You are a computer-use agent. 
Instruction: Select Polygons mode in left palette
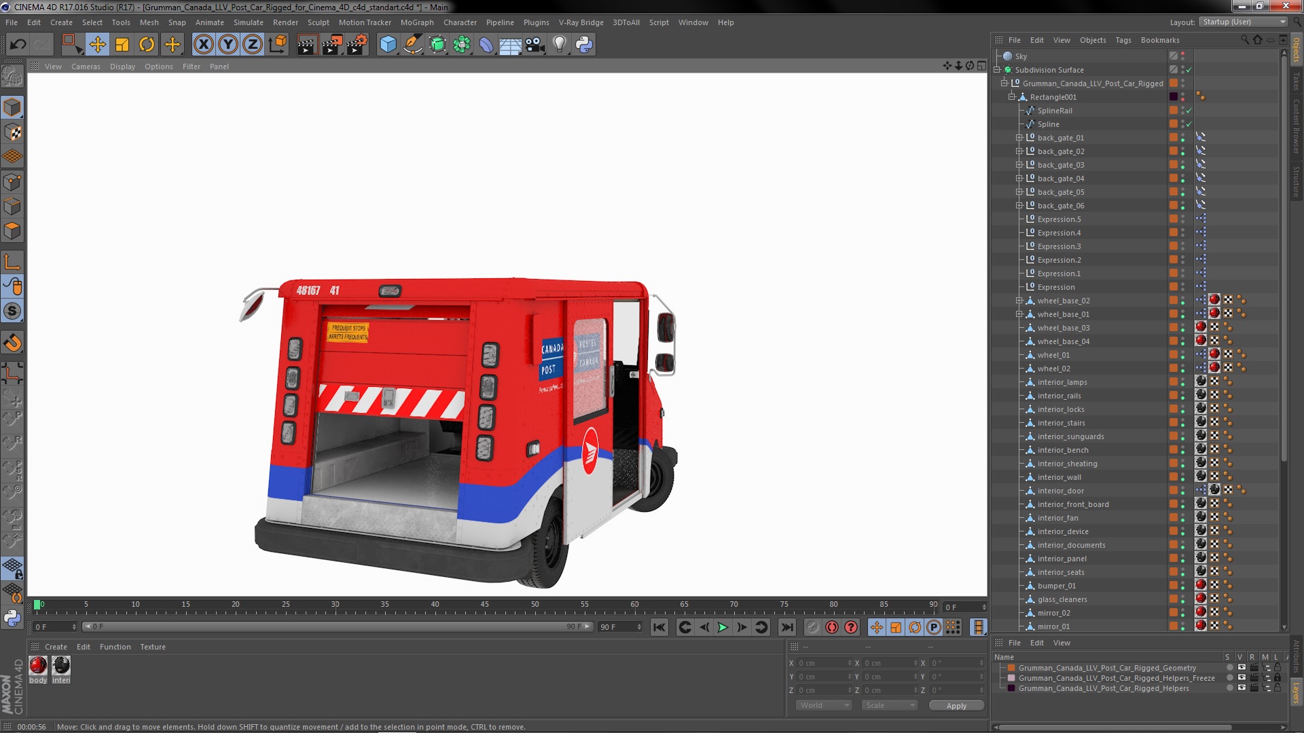tap(12, 231)
